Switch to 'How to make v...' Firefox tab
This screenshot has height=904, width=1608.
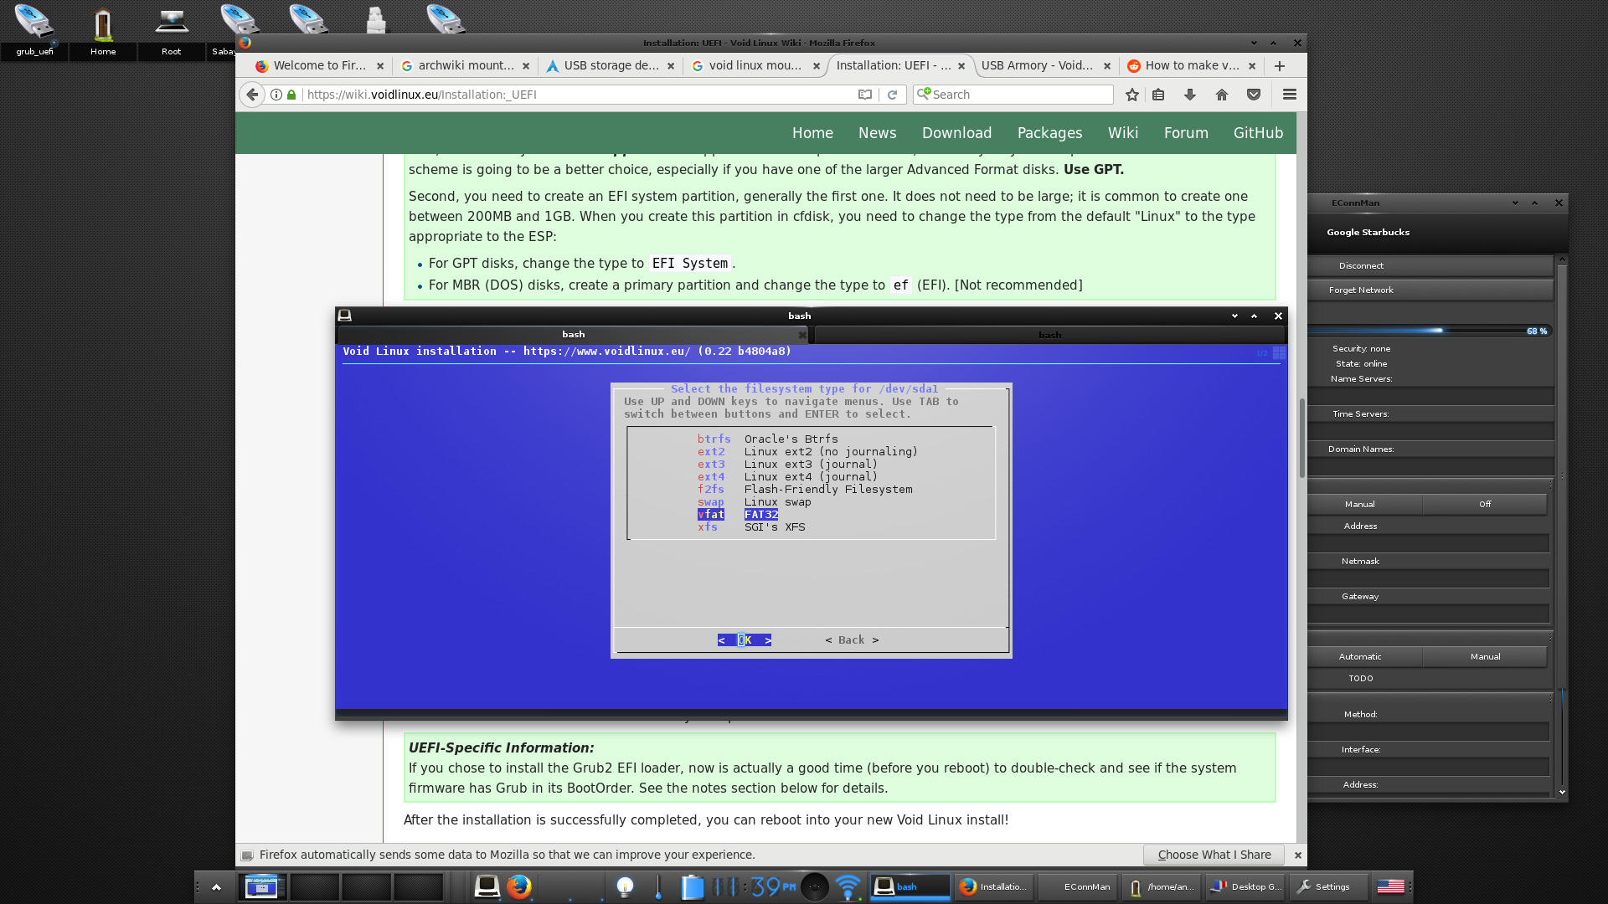click(1192, 65)
